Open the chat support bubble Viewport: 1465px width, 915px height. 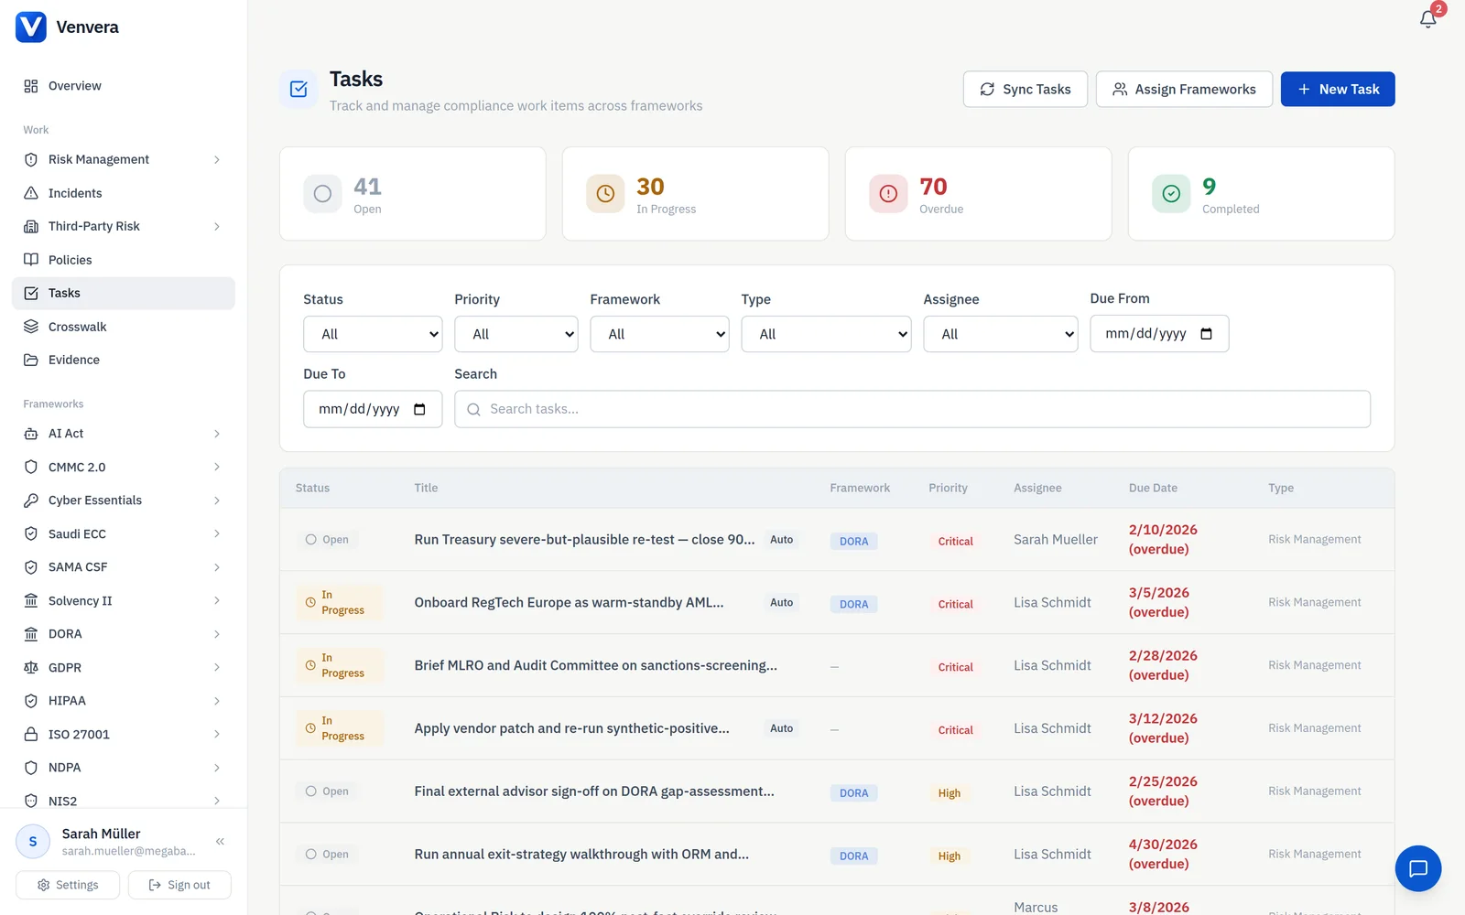pyautogui.click(x=1418, y=868)
